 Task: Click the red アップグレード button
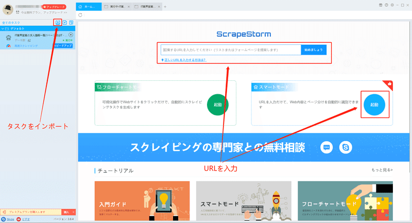coord(54,7)
